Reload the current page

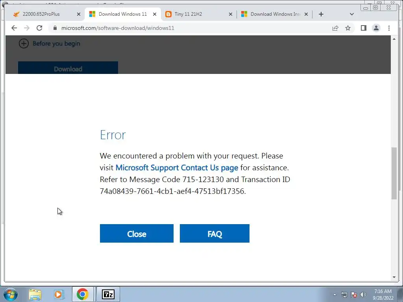pos(39,28)
